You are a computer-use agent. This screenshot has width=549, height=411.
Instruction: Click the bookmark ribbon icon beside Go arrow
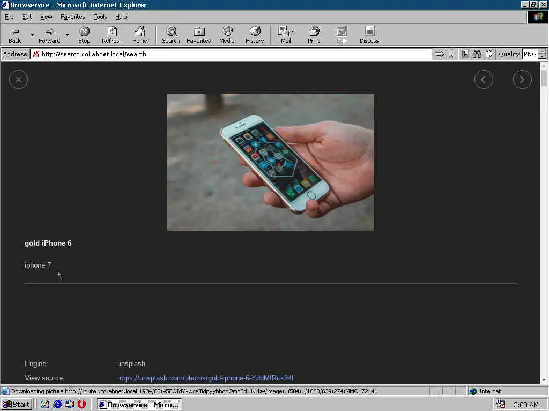tap(451, 54)
